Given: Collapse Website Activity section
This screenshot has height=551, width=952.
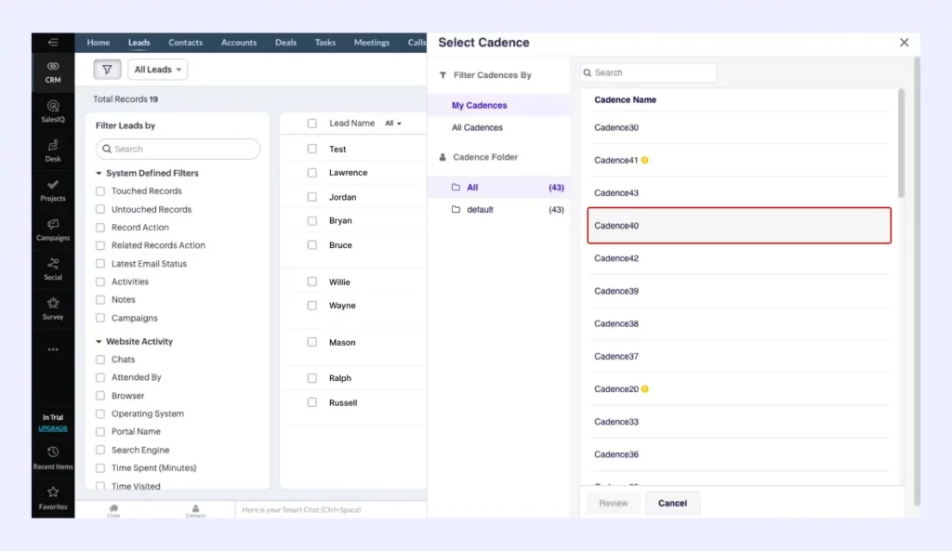Looking at the screenshot, I should [x=99, y=342].
